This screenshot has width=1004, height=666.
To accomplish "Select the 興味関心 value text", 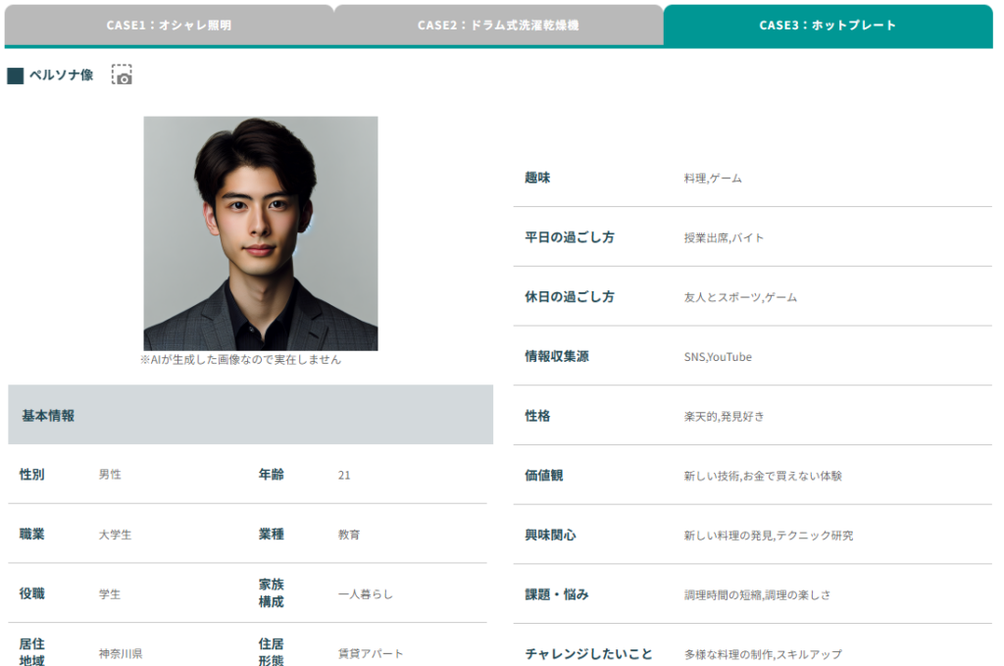I will (768, 536).
